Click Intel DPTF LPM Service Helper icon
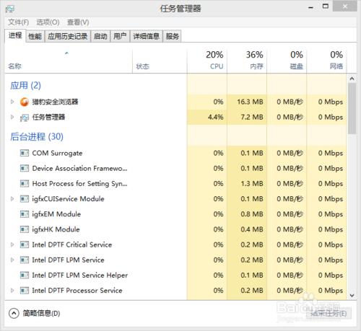 [x=25, y=275]
